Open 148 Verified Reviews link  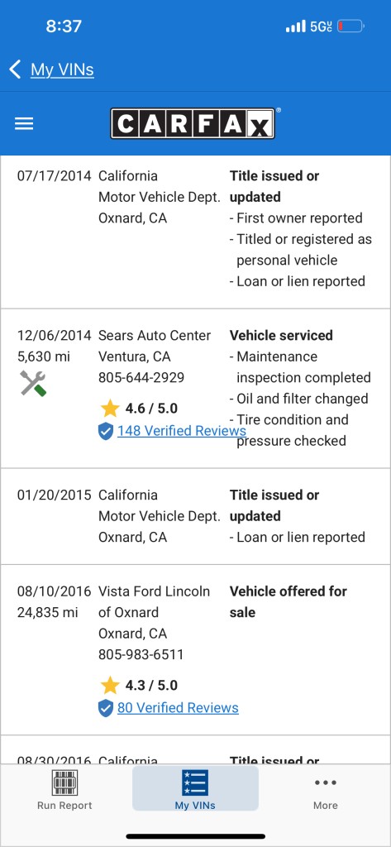coord(182,430)
